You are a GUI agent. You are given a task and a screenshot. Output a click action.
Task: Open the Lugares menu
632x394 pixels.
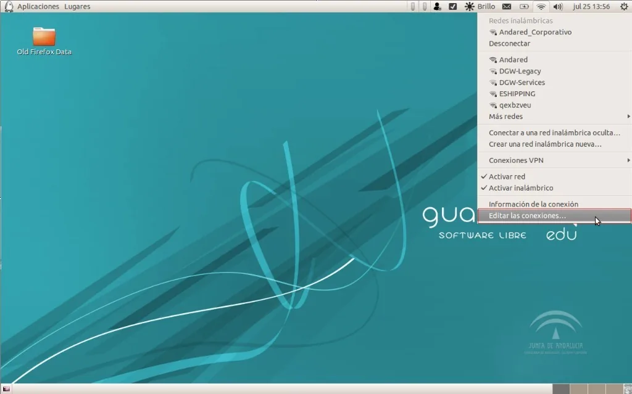pos(77,6)
